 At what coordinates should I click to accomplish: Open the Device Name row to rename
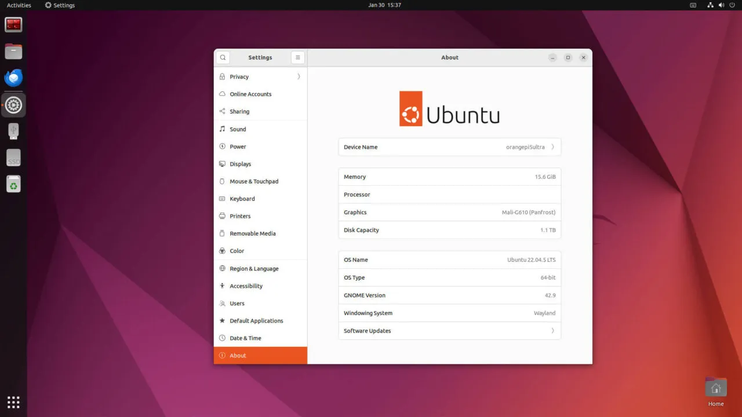pos(449,147)
